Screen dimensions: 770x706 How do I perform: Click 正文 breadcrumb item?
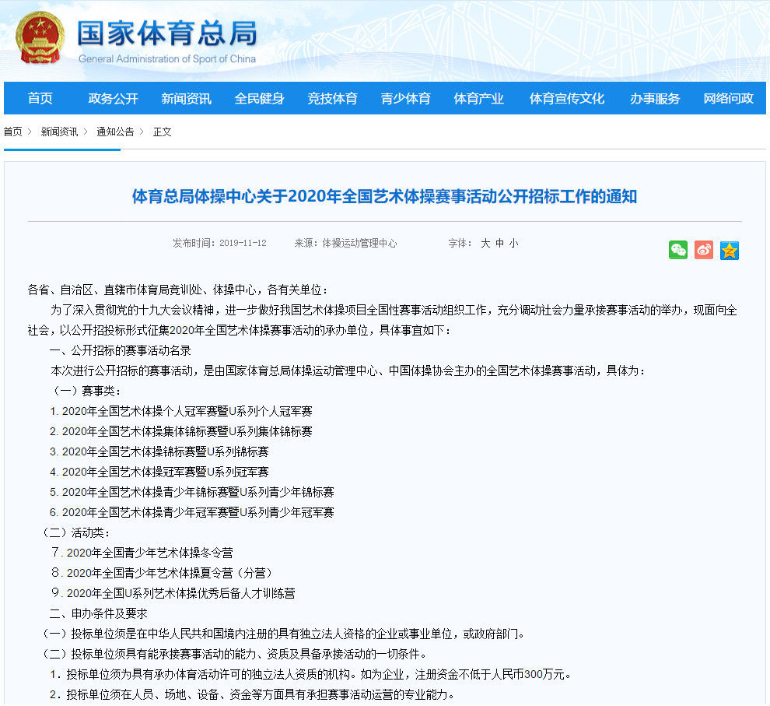[162, 132]
